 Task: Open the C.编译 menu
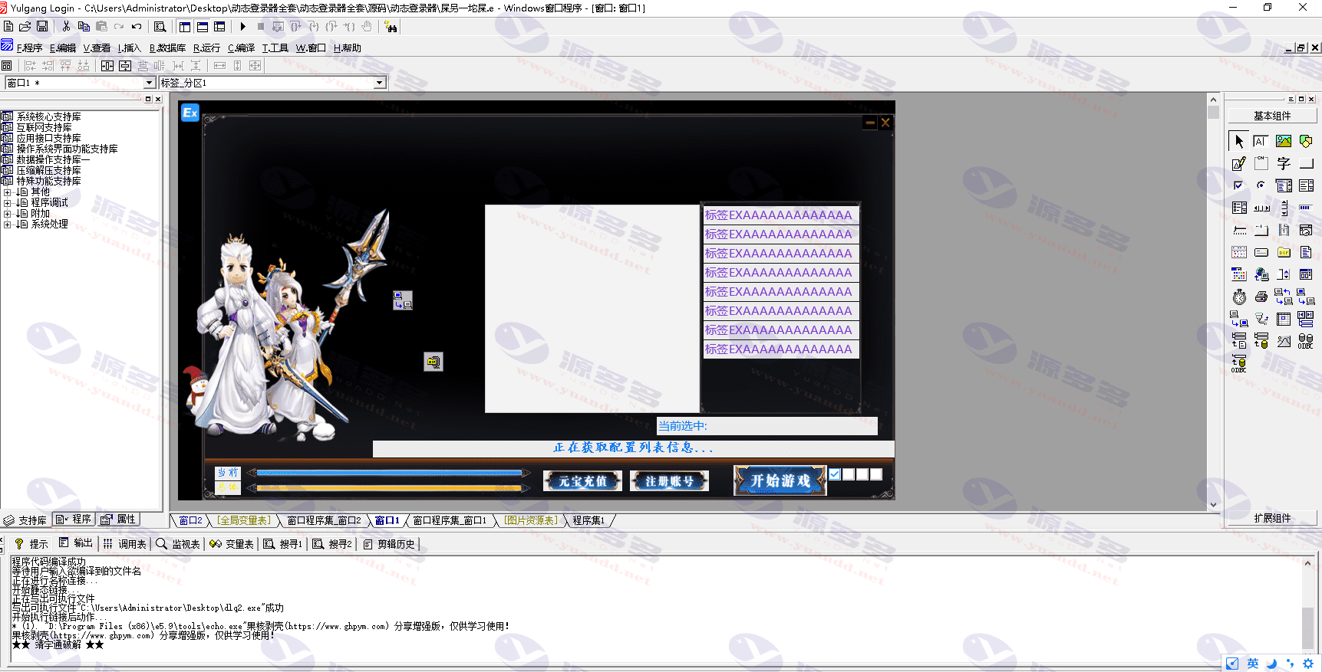coord(241,48)
